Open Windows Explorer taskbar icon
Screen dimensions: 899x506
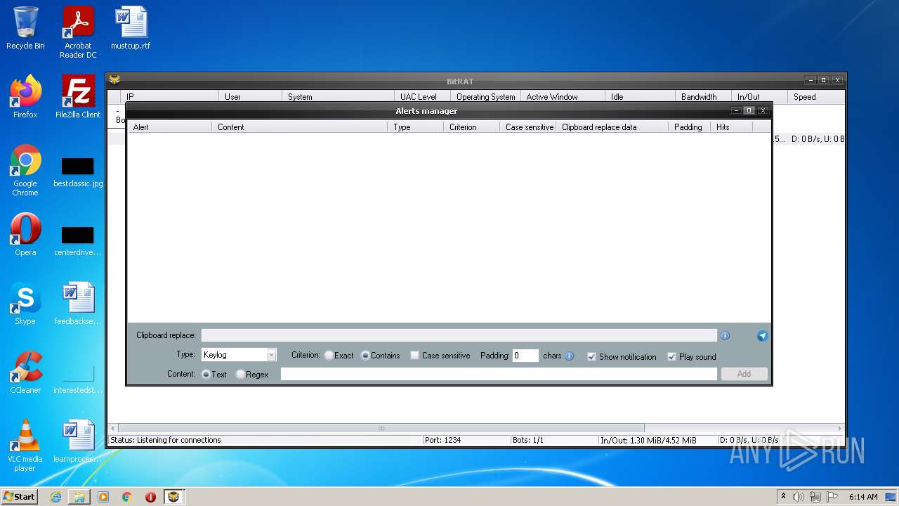click(x=79, y=497)
